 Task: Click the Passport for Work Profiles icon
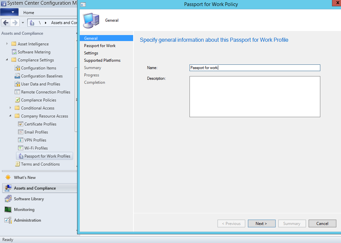[21, 156]
